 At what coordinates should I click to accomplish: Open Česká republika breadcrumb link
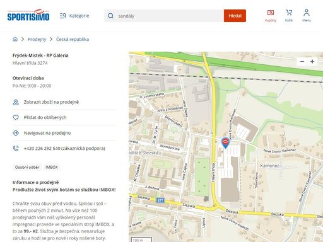73,39
